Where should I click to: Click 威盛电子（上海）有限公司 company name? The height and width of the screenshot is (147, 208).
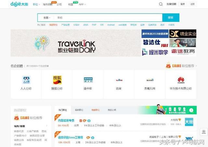[163, 137]
